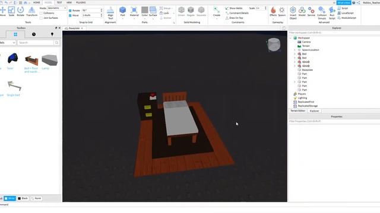The width and height of the screenshot is (380, 213).
Task: Toggle Show Welds option
Action: coord(233,8)
